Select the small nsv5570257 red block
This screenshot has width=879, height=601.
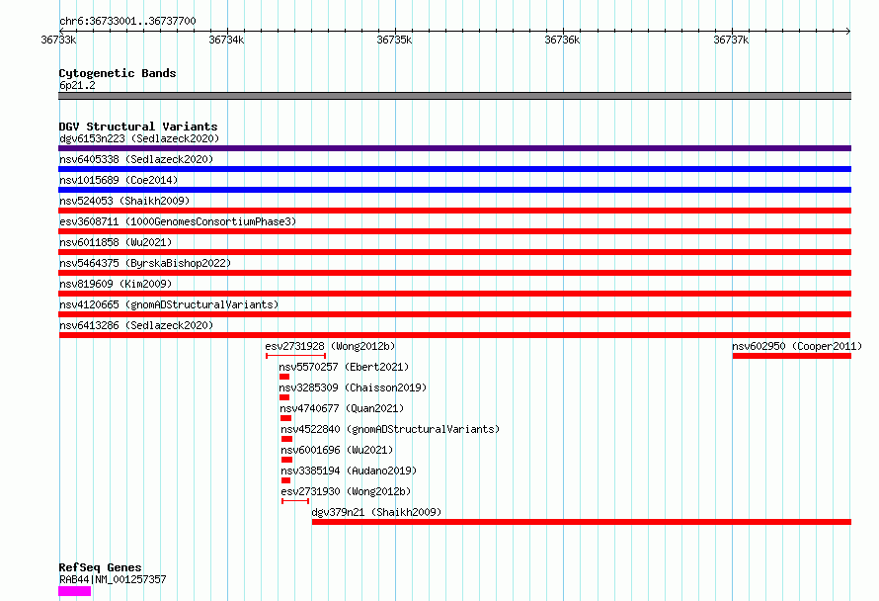point(284,377)
